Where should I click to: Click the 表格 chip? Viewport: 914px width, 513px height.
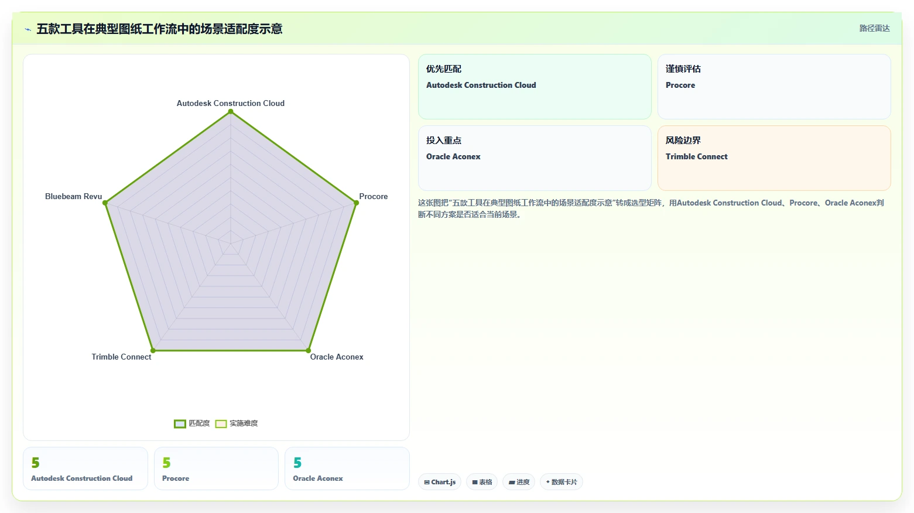[482, 482]
